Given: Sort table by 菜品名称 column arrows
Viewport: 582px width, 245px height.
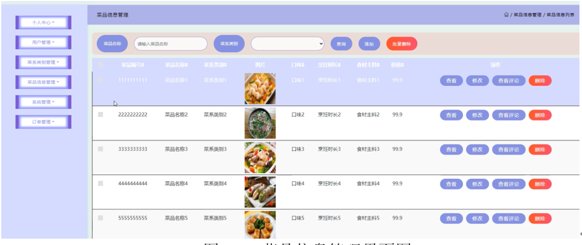Looking at the screenshot, I should click(186, 66).
